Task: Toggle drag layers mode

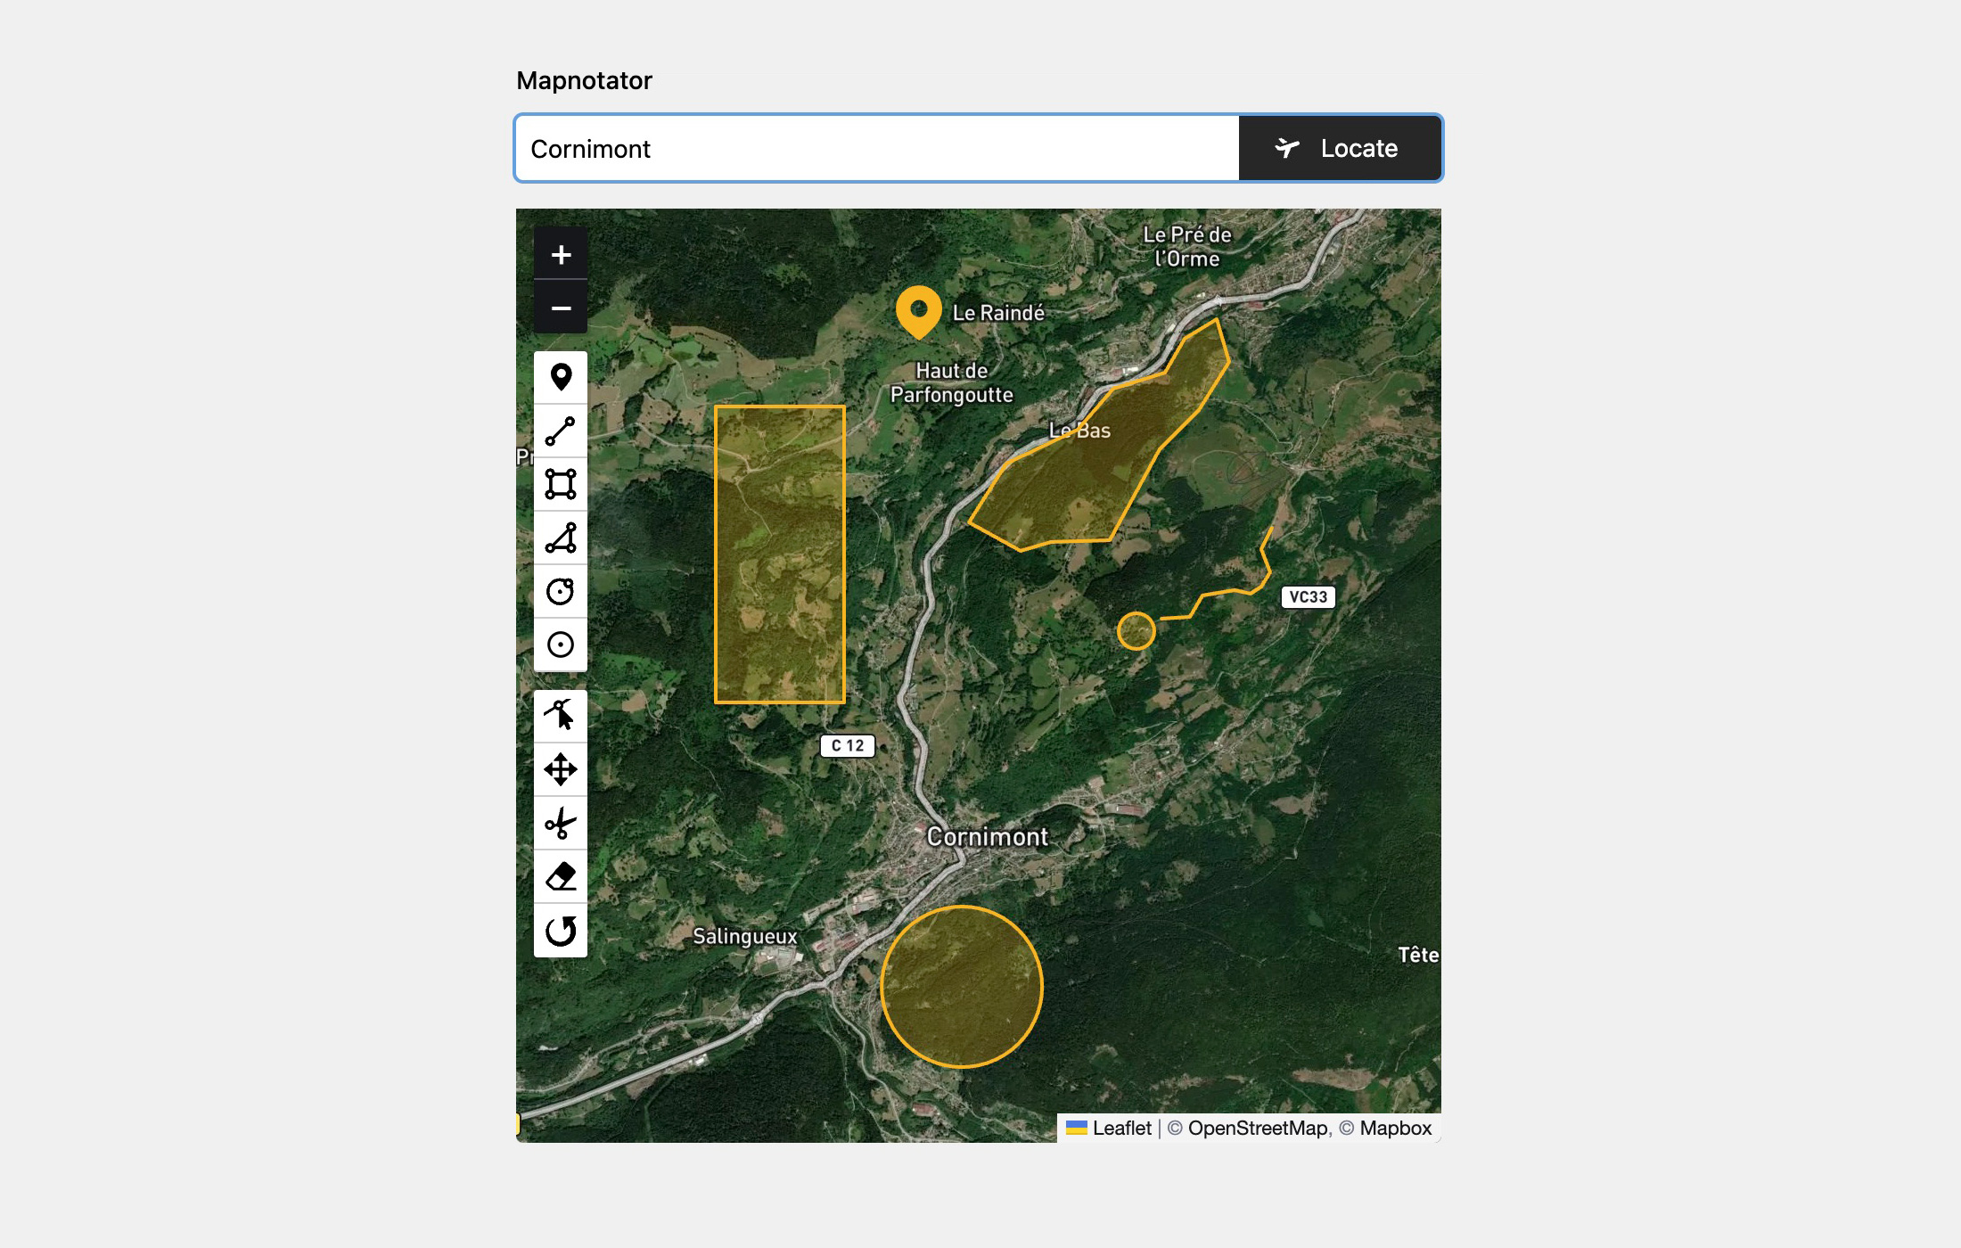Action: 561,769
